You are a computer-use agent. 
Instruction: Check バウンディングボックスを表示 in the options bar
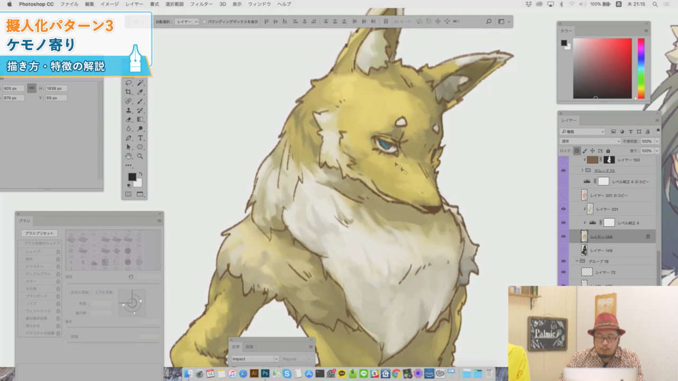coord(204,22)
